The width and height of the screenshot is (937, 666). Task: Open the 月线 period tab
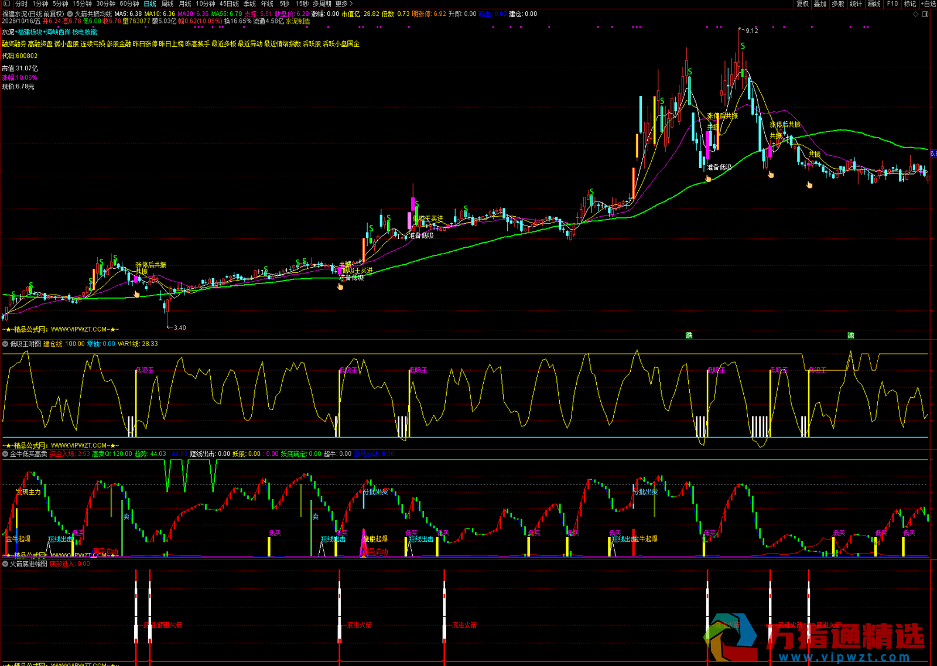tap(185, 4)
